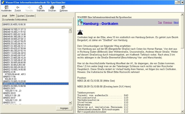The image size is (185, 114).
Task: Select index entry @NB51:23.16ÖL06:47.28
Action: [15, 60]
